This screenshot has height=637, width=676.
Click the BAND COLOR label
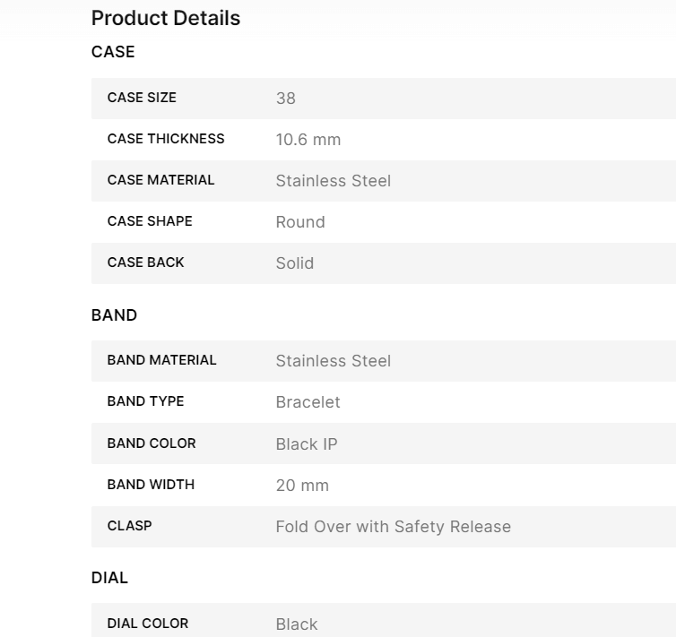pos(152,443)
